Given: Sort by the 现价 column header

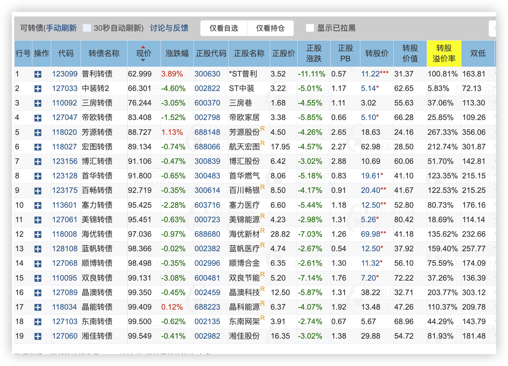Looking at the screenshot, I should (144, 53).
